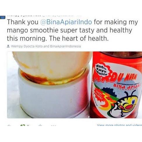Click the tweet text about mango smoothie
Viewport: 142px width, 142px height.
pos(72,30)
